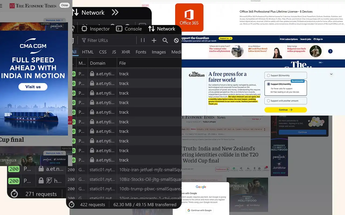345x215 pixels.
Task: Choose Support with another amount
Action: coord(268,101)
